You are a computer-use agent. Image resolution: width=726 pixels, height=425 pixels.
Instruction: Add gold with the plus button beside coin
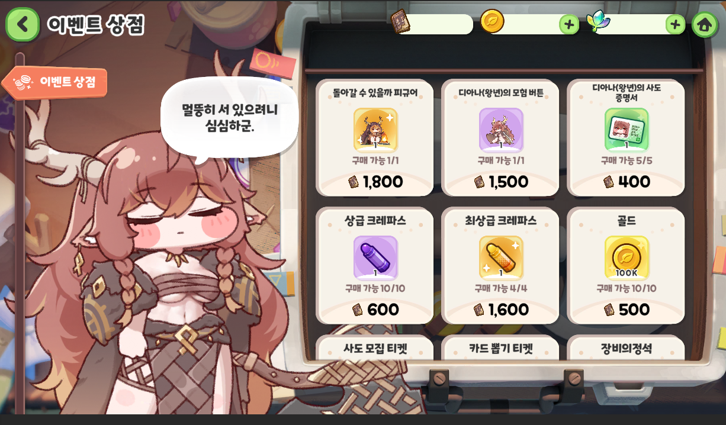click(568, 24)
